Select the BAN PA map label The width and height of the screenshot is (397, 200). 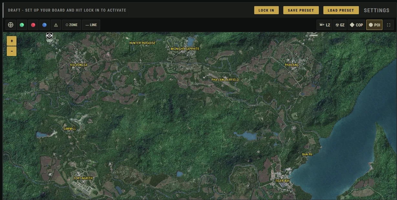tap(307, 155)
